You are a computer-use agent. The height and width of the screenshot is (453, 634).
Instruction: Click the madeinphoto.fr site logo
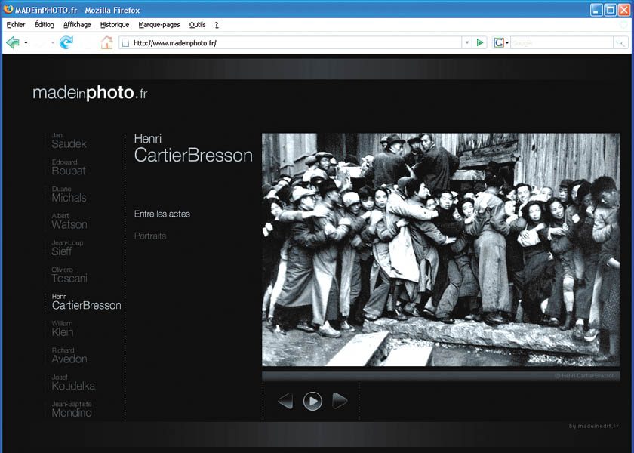click(x=90, y=93)
